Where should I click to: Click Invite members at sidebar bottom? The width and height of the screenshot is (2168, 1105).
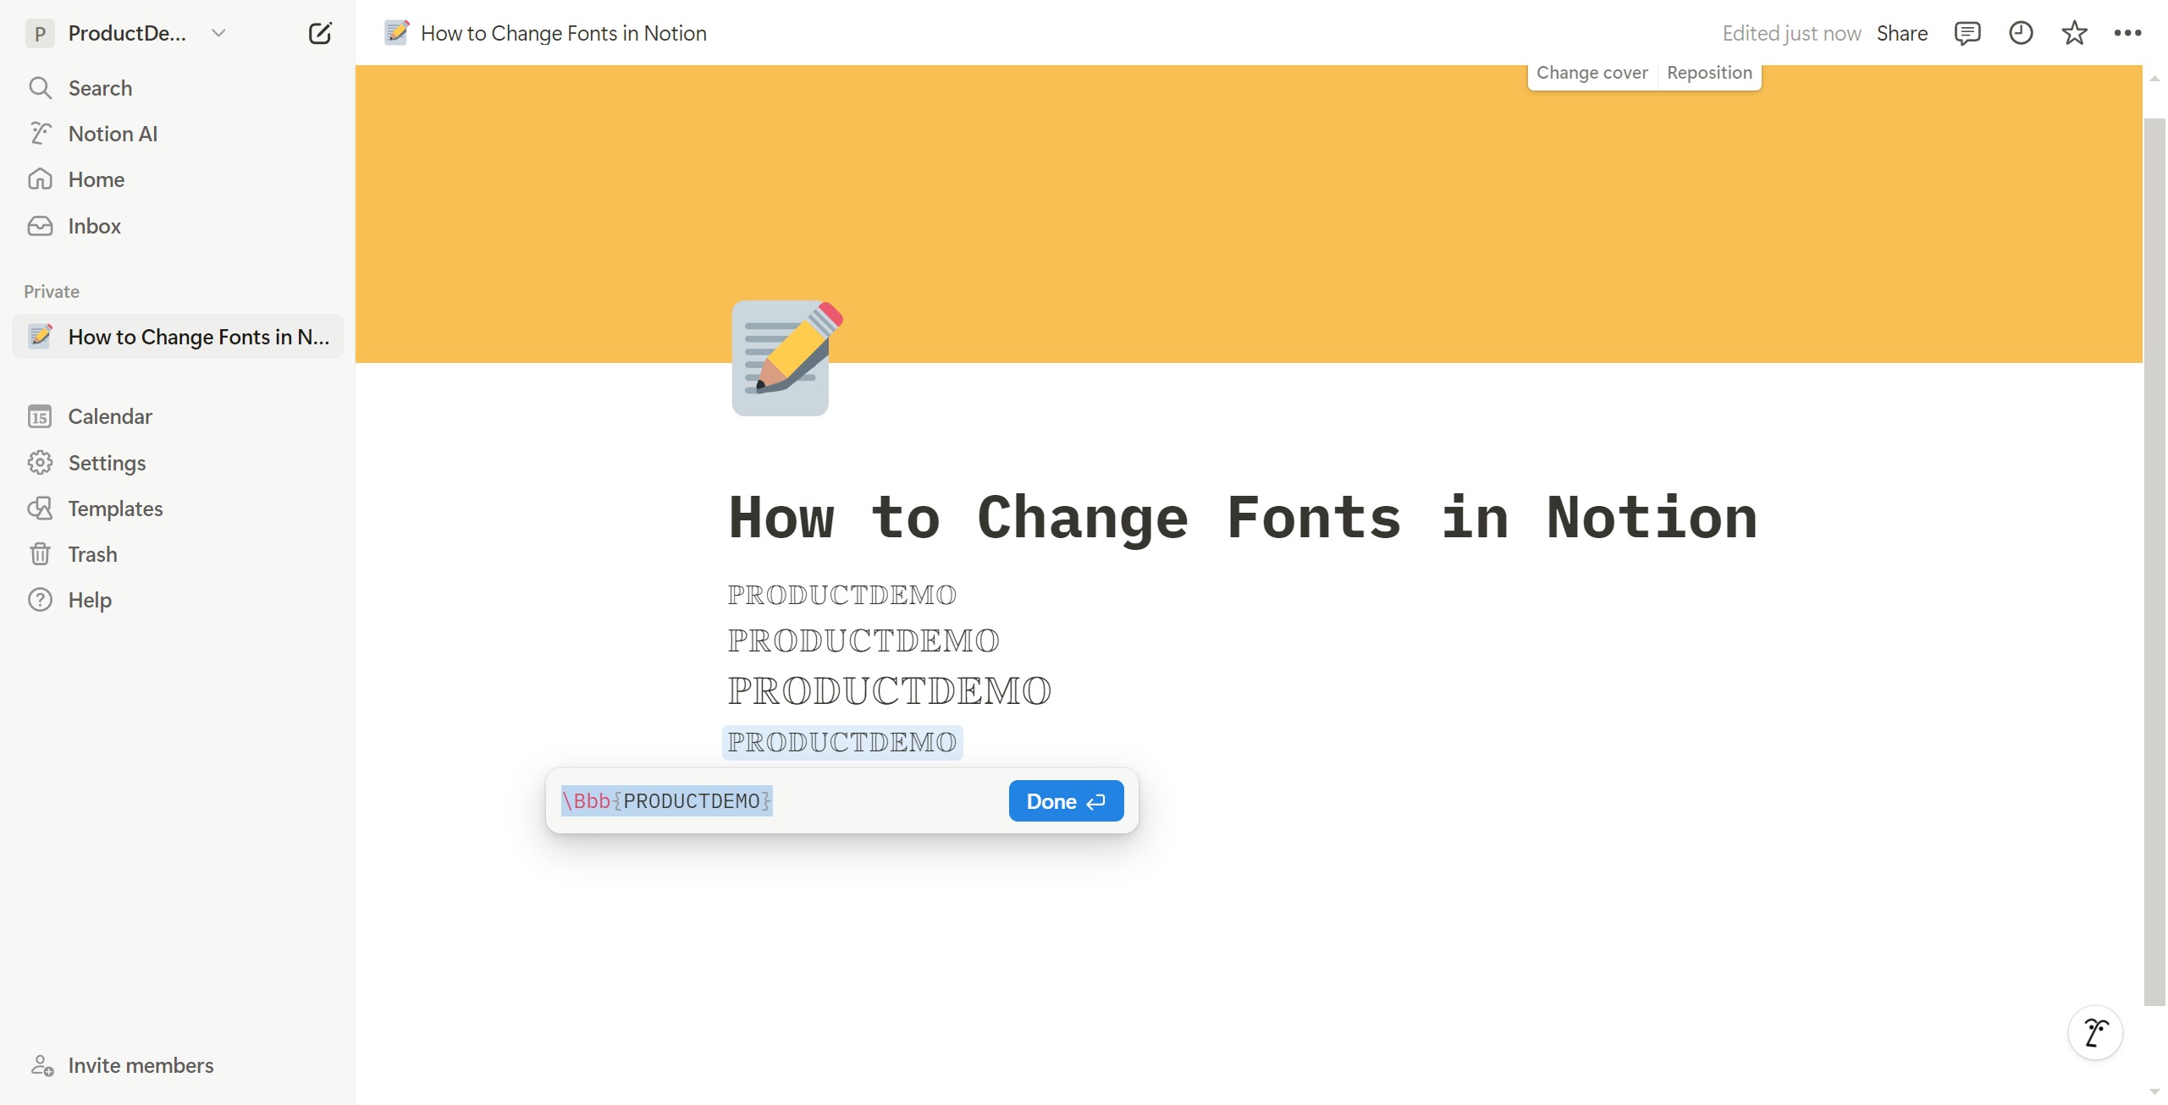pyautogui.click(x=141, y=1065)
